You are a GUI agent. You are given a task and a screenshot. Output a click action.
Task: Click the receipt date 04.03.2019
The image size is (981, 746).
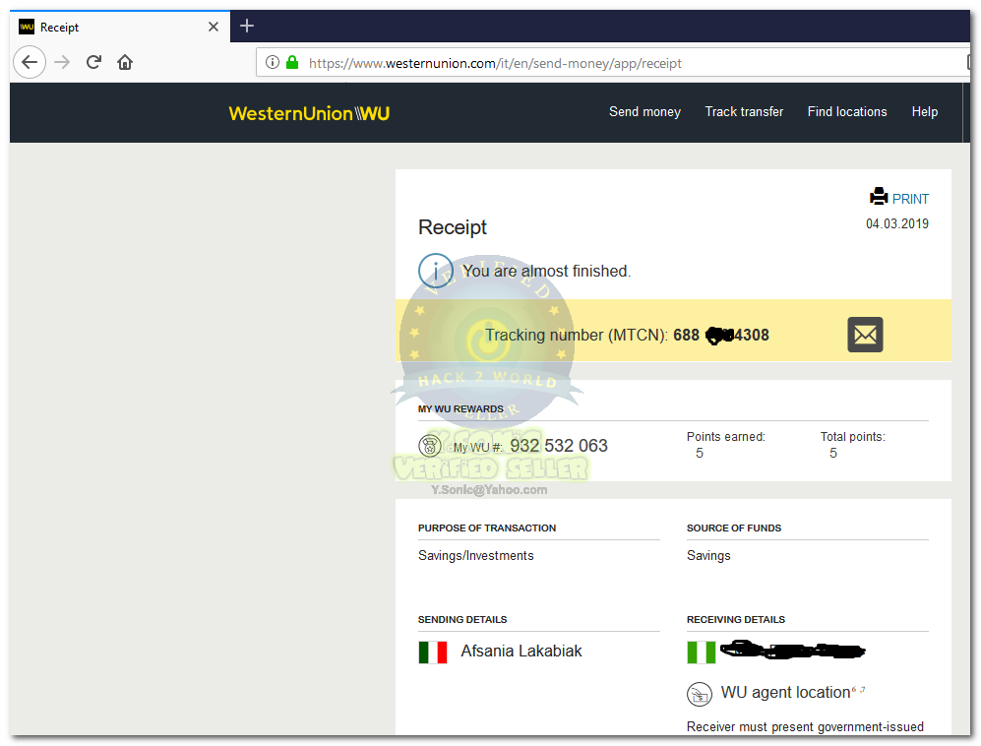(897, 224)
